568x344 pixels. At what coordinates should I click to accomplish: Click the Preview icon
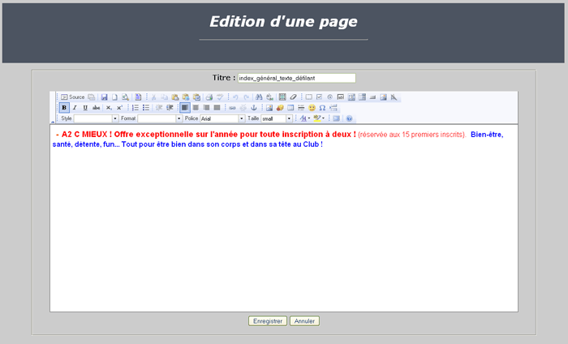click(125, 97)
